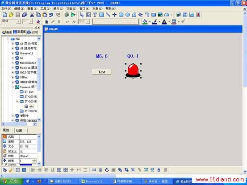Switch to the database tab in side panel
Viewport: 247px width, 185px height.
[x=20, y=32]
